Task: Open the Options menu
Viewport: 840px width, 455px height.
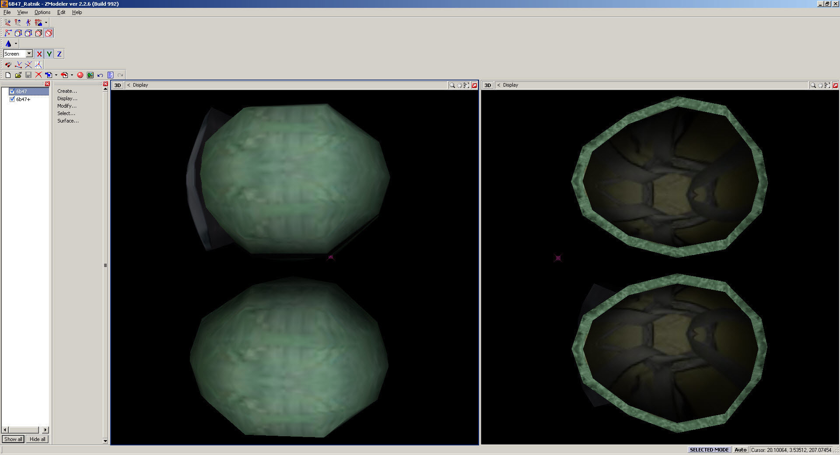Action: coord(42,12)
